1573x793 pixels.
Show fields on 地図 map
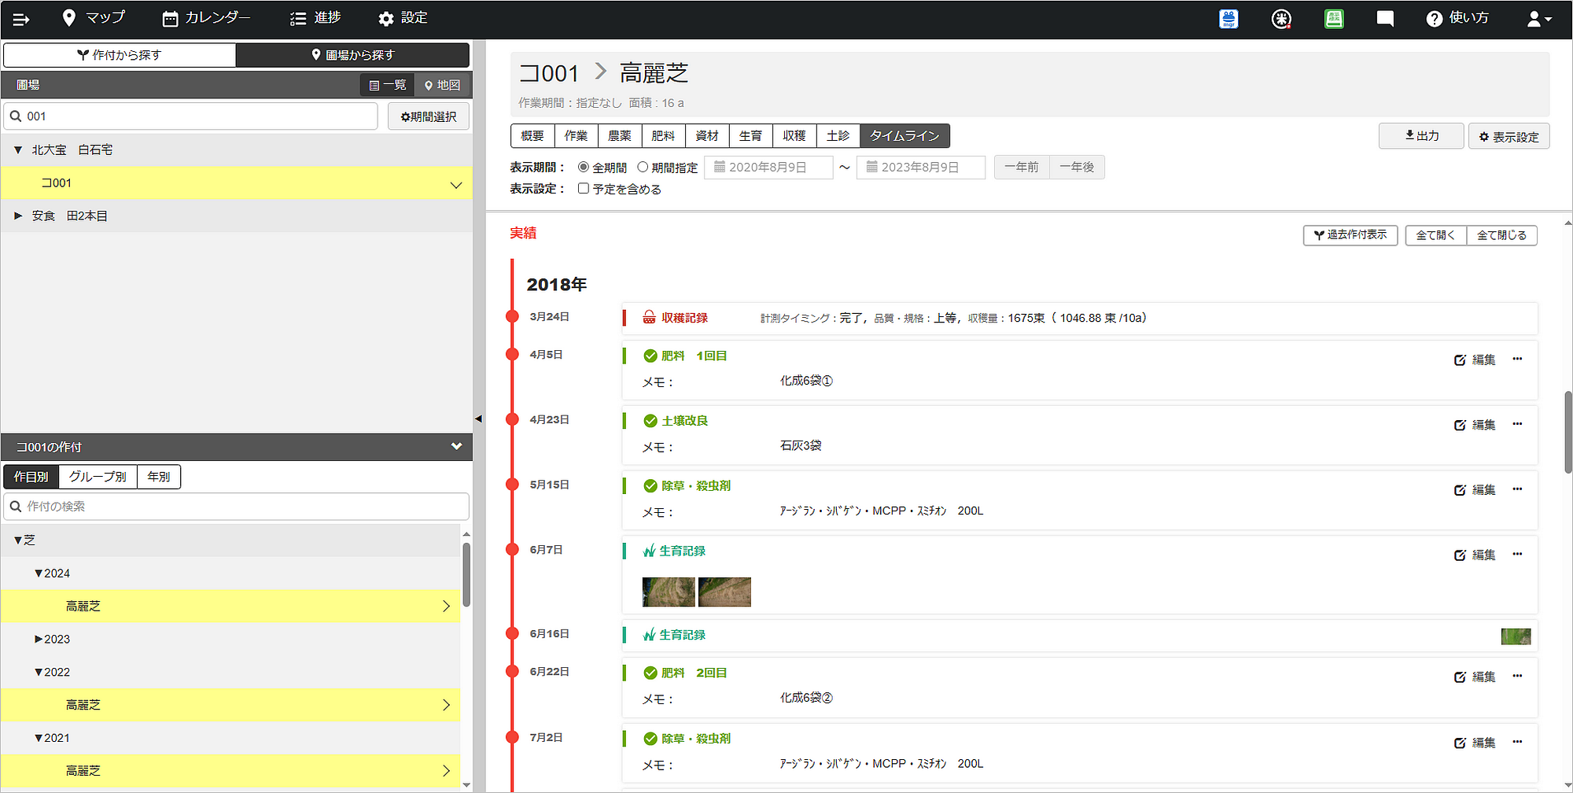(x=442, y=85)
